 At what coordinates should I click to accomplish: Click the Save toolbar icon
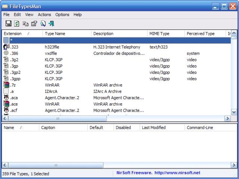tap(8, 24)
